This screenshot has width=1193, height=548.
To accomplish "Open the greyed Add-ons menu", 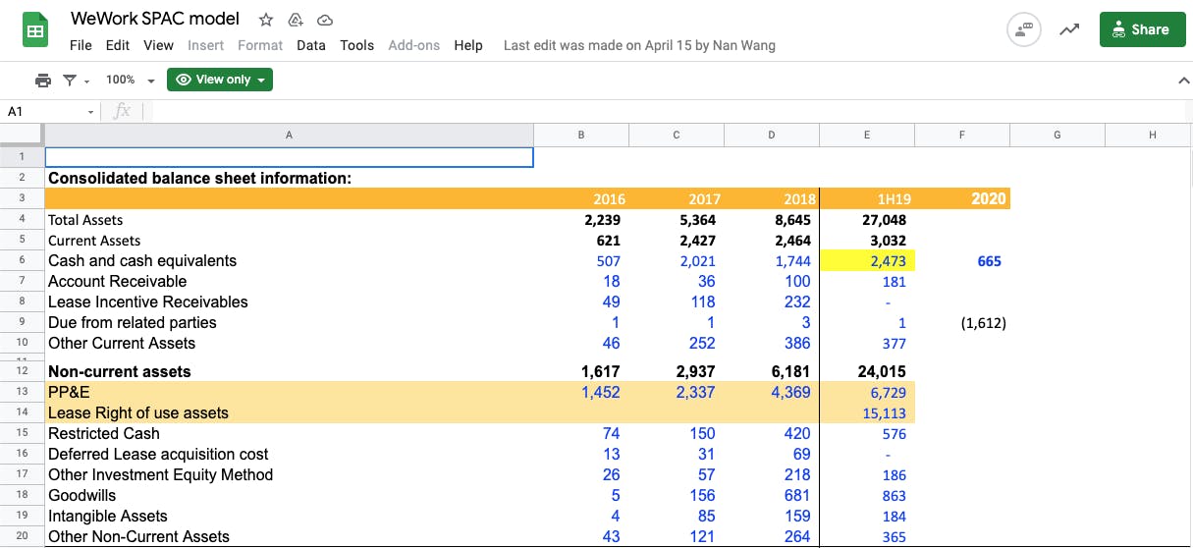I will point(414,45).
